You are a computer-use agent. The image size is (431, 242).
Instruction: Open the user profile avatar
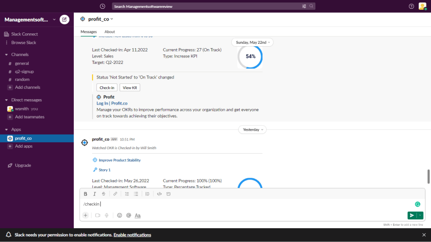[423, 6]
